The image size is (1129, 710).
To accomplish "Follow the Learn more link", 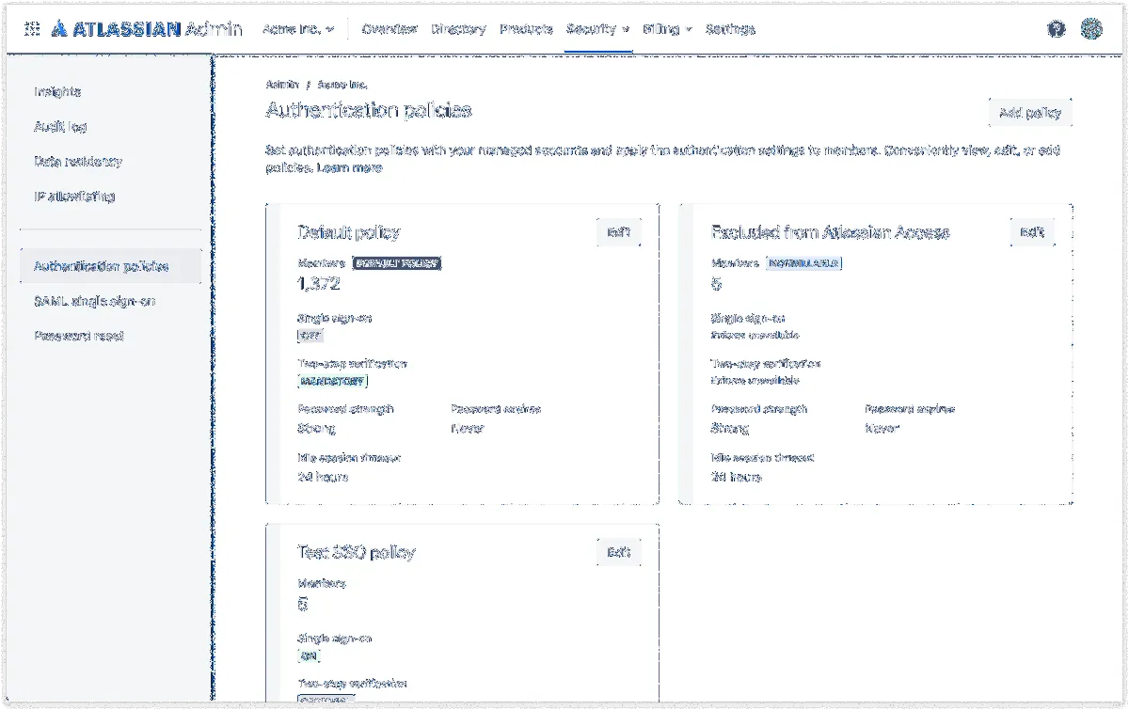I will click(350, 168).
